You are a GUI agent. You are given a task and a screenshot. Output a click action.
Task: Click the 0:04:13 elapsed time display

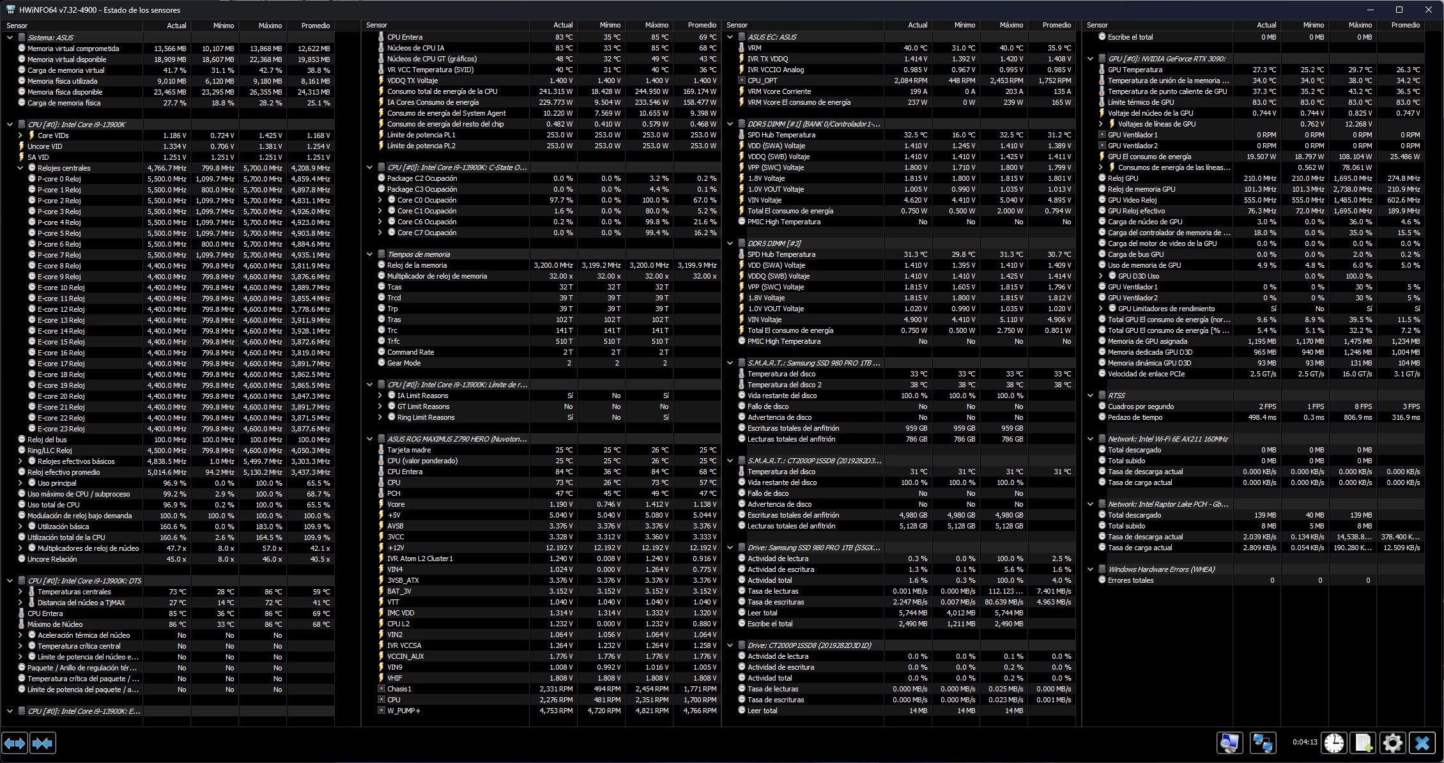coord(1305,743)
